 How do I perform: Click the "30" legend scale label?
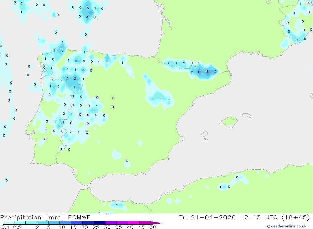(x=107, y=227)
